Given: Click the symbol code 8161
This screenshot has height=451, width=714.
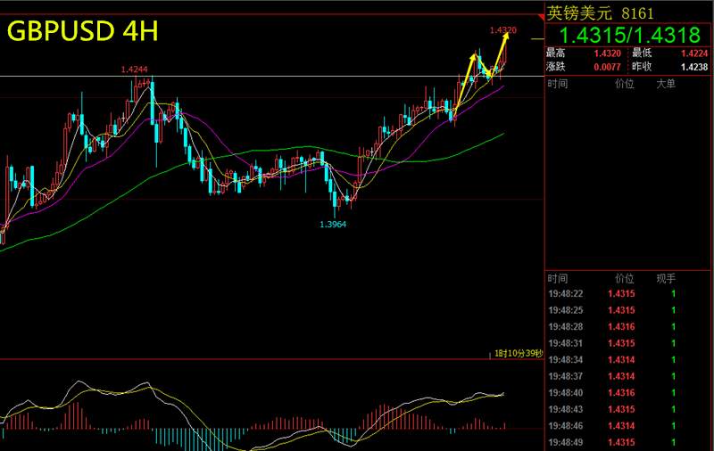Looking at the screenshot, I should [637, 13].
